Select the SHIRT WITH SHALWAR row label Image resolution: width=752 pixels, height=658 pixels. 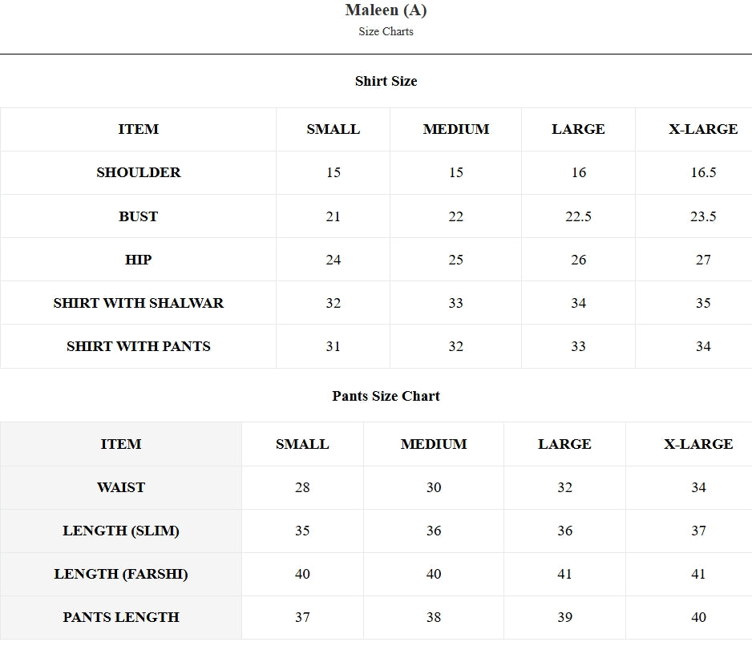pos(139,303)
